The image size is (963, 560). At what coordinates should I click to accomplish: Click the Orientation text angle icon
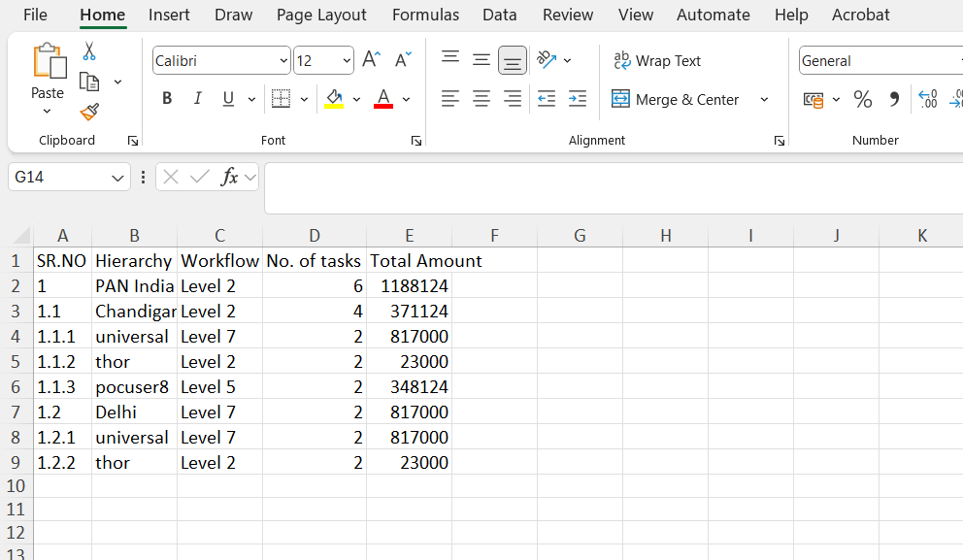tap(547, 60)
